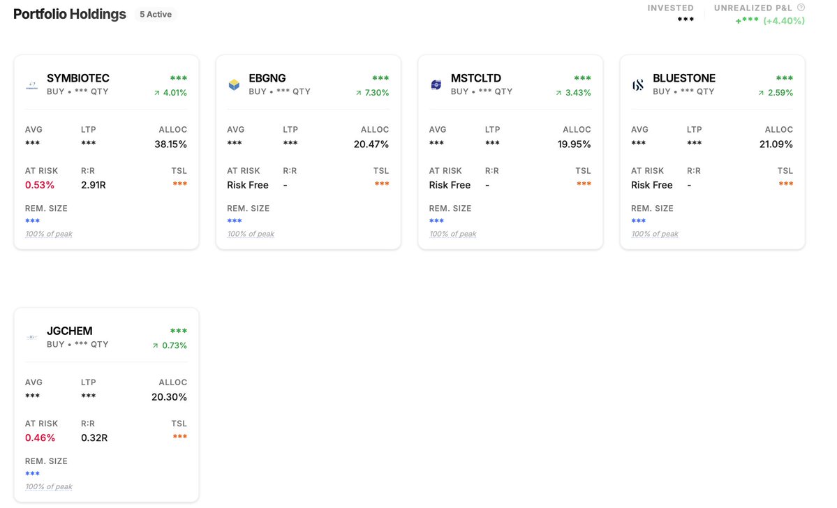Click the +4.40% unrealized P&L value
Viewport: 837px width, 508px height.
point(784,21)
